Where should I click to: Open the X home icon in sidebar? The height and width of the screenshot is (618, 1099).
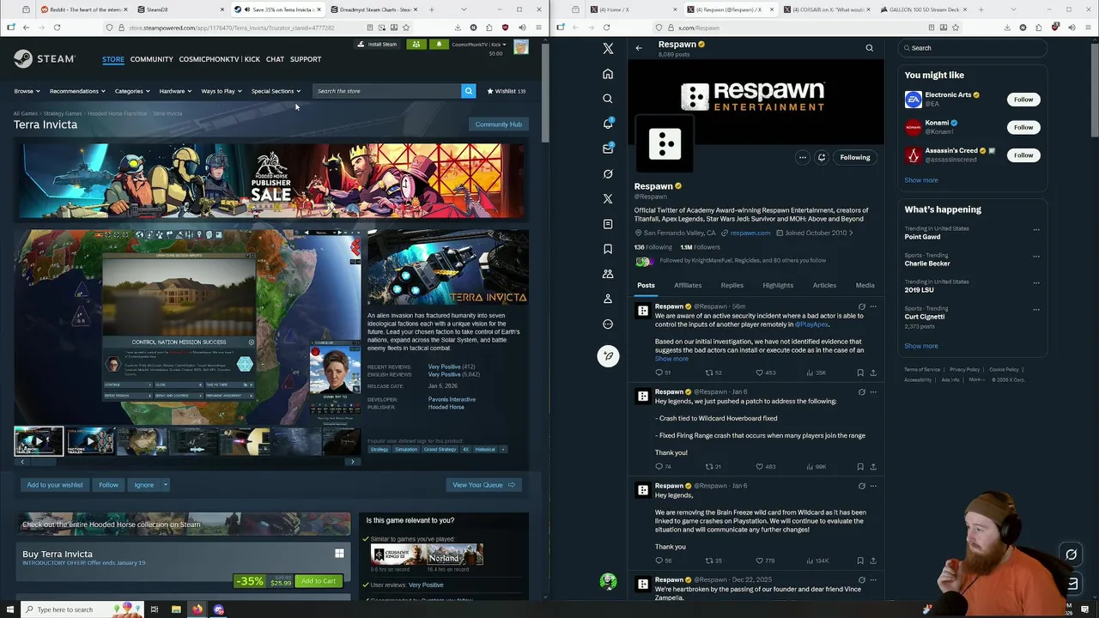(608, 74)
